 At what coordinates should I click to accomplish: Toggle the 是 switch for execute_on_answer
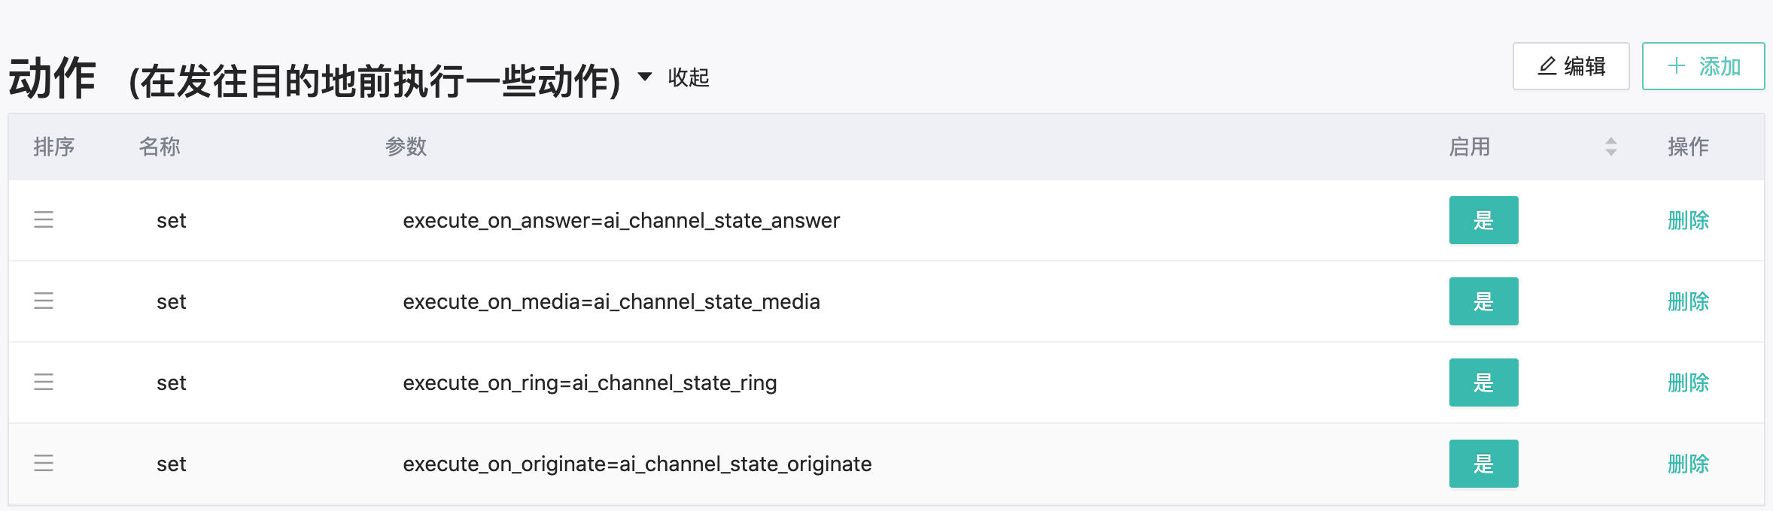point(1483,220)
